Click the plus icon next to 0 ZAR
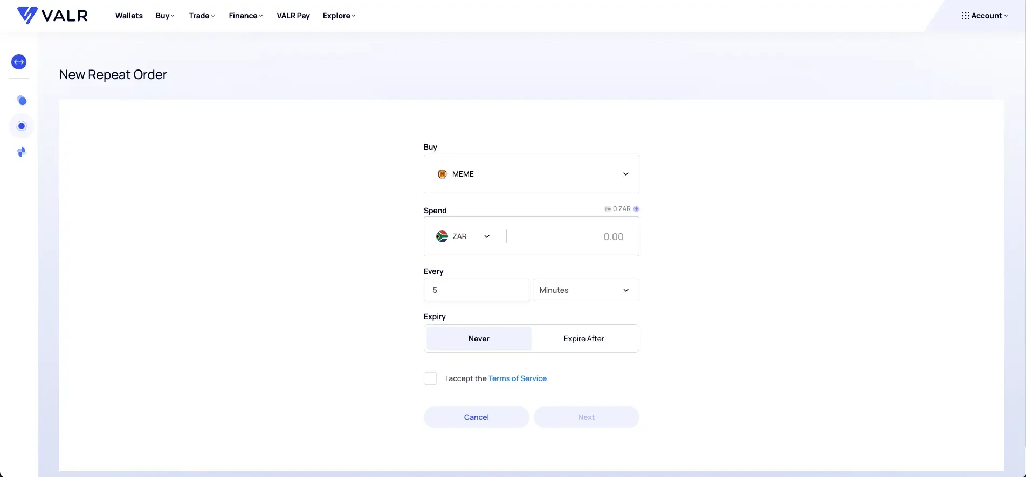The width and height of the screenshot is (1026, 477). 636,209
